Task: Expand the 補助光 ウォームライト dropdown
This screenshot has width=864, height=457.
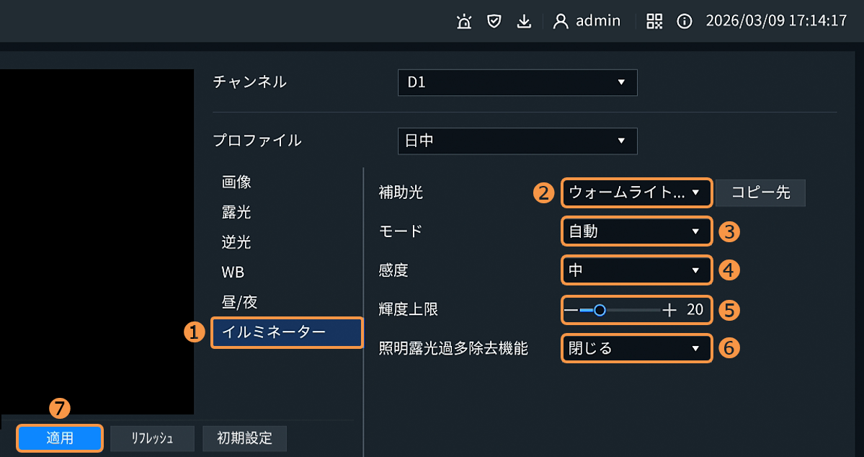Action: tap(636, 192)
